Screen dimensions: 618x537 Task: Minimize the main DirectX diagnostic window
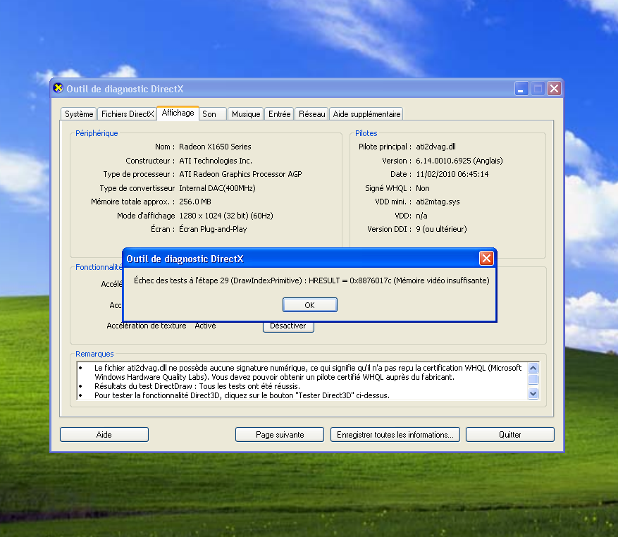coord(521,89)
